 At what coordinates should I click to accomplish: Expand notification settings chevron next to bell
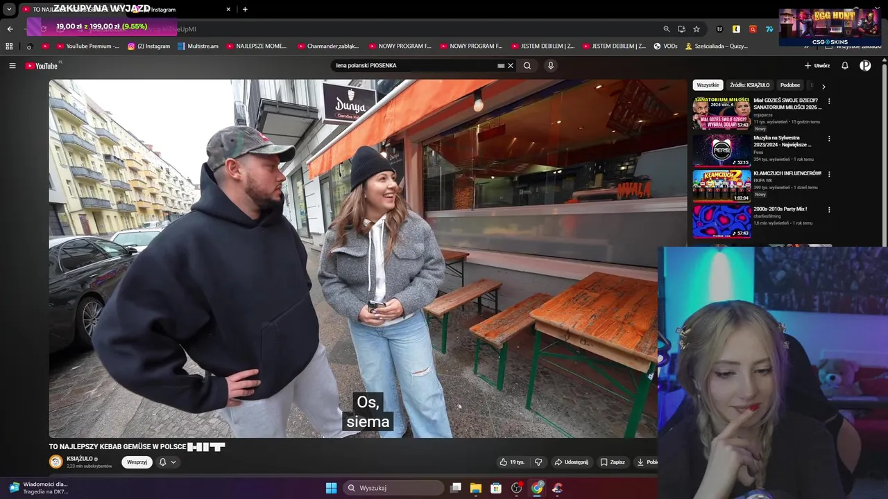[x=173, y=462]
